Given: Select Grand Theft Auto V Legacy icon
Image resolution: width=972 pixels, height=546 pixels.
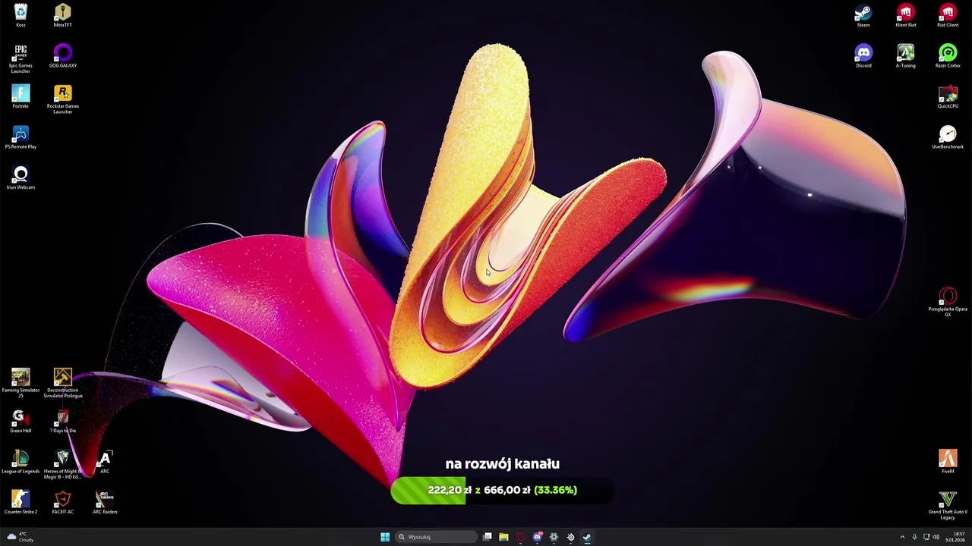Looking at the screenshot, I should pyautogui.click(x=948, y=506).
